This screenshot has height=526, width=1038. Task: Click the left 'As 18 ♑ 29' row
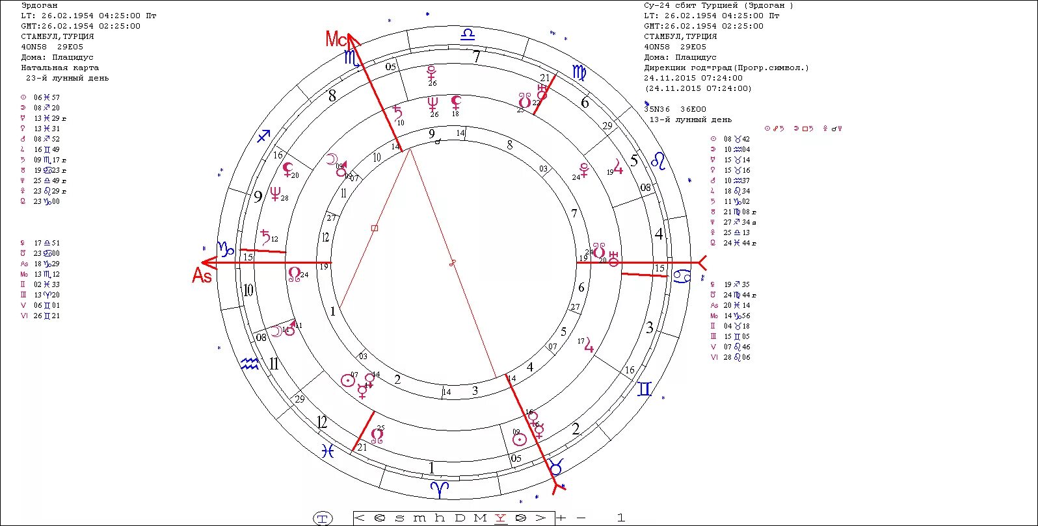[x=40, y=264]
